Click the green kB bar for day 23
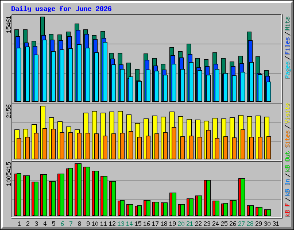The width and height of the screenshot is (294, 230). click(208, 198)
